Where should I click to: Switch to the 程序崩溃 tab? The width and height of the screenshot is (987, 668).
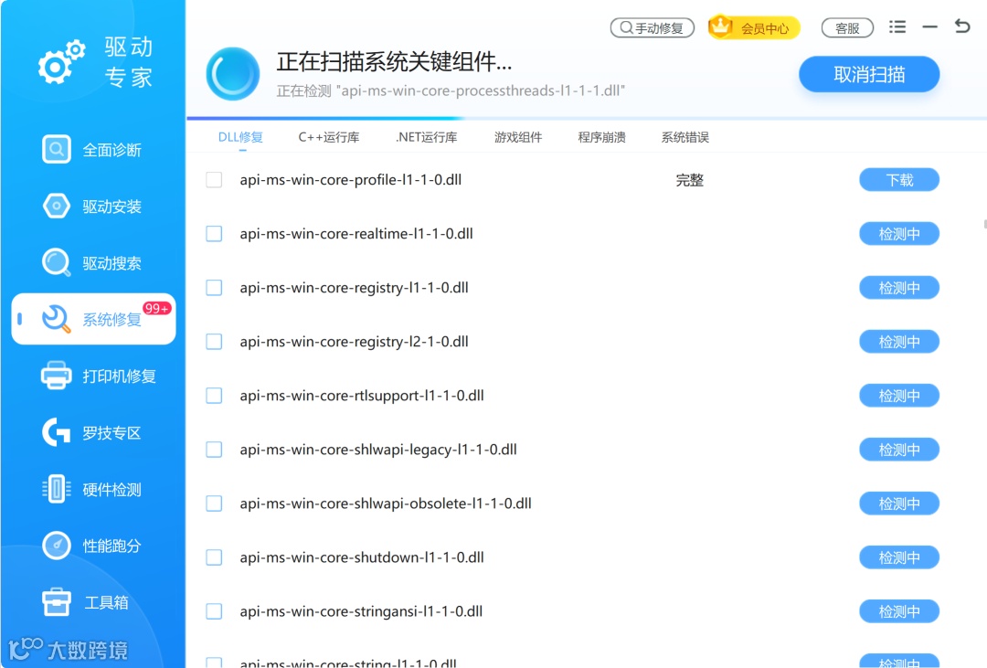[x=601, y=137]
